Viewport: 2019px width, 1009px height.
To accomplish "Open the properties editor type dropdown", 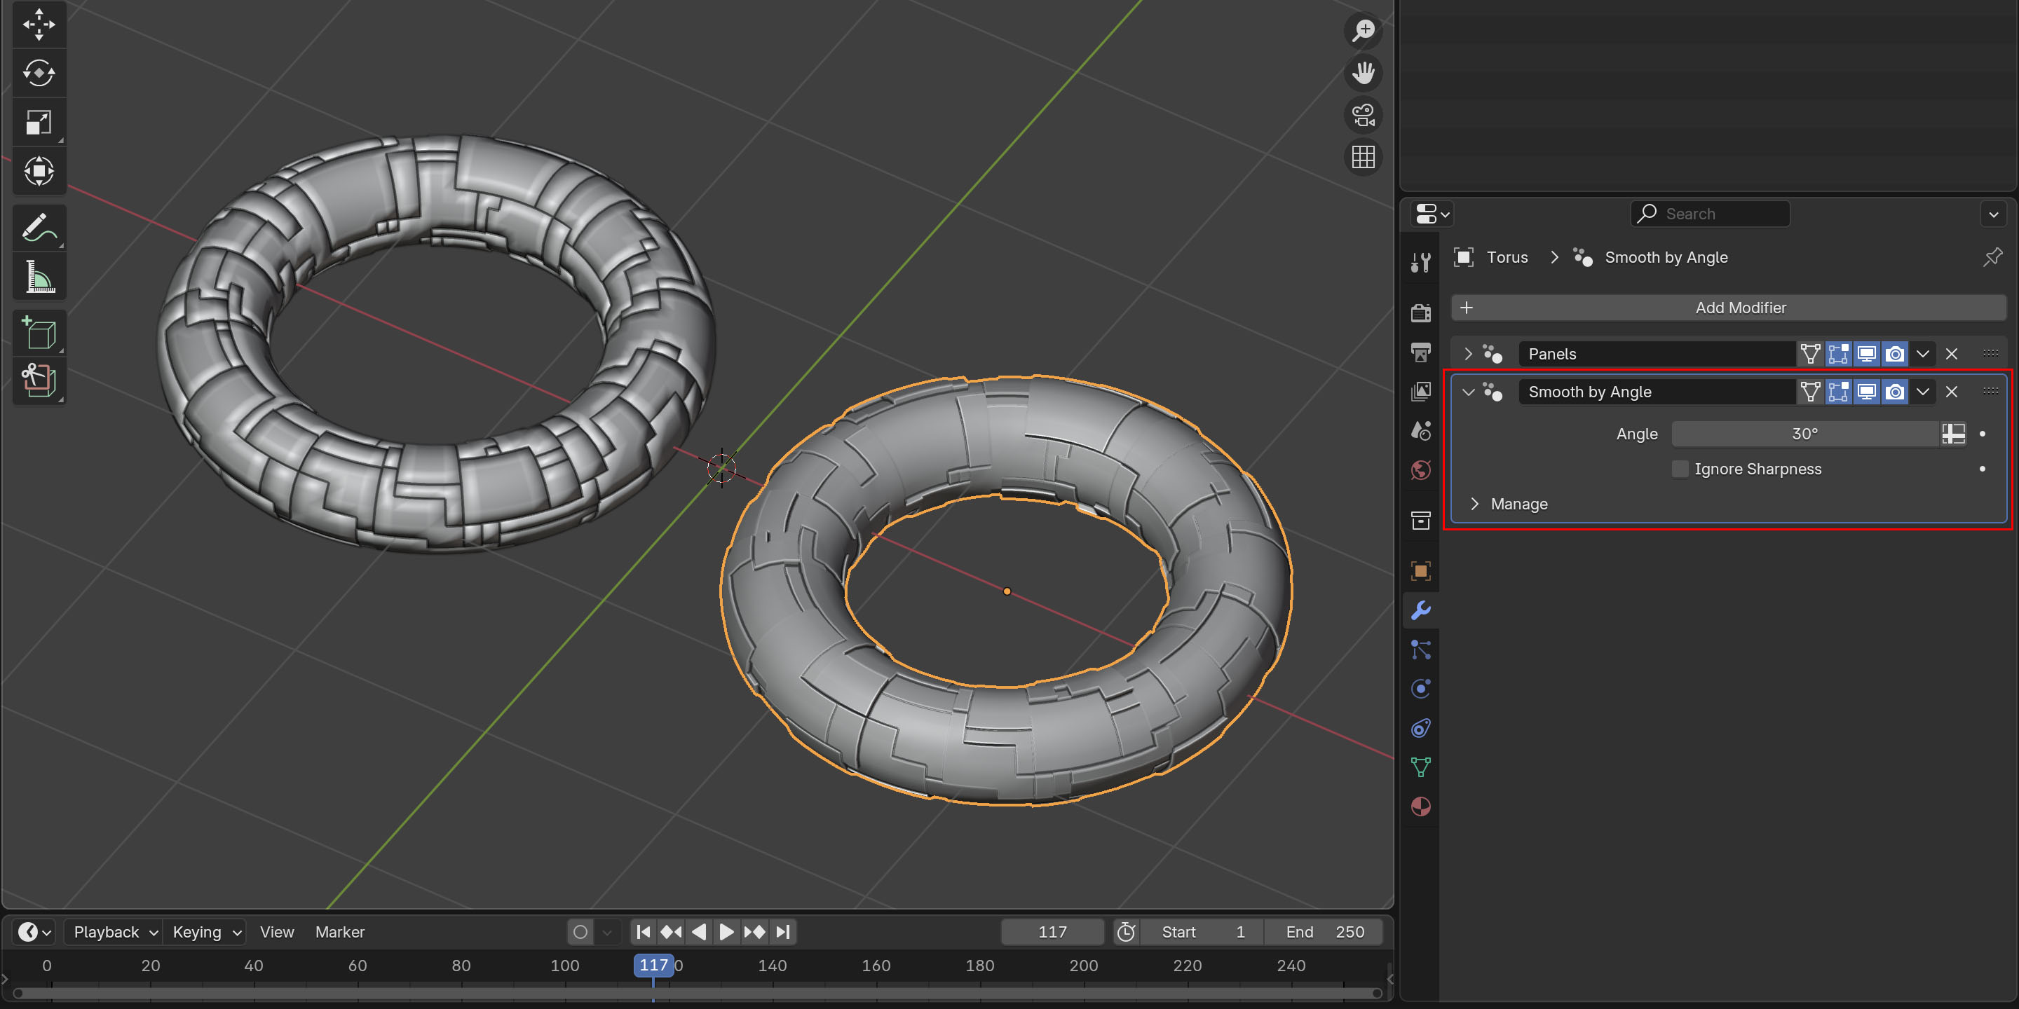I will click(x=1432, y=214).
